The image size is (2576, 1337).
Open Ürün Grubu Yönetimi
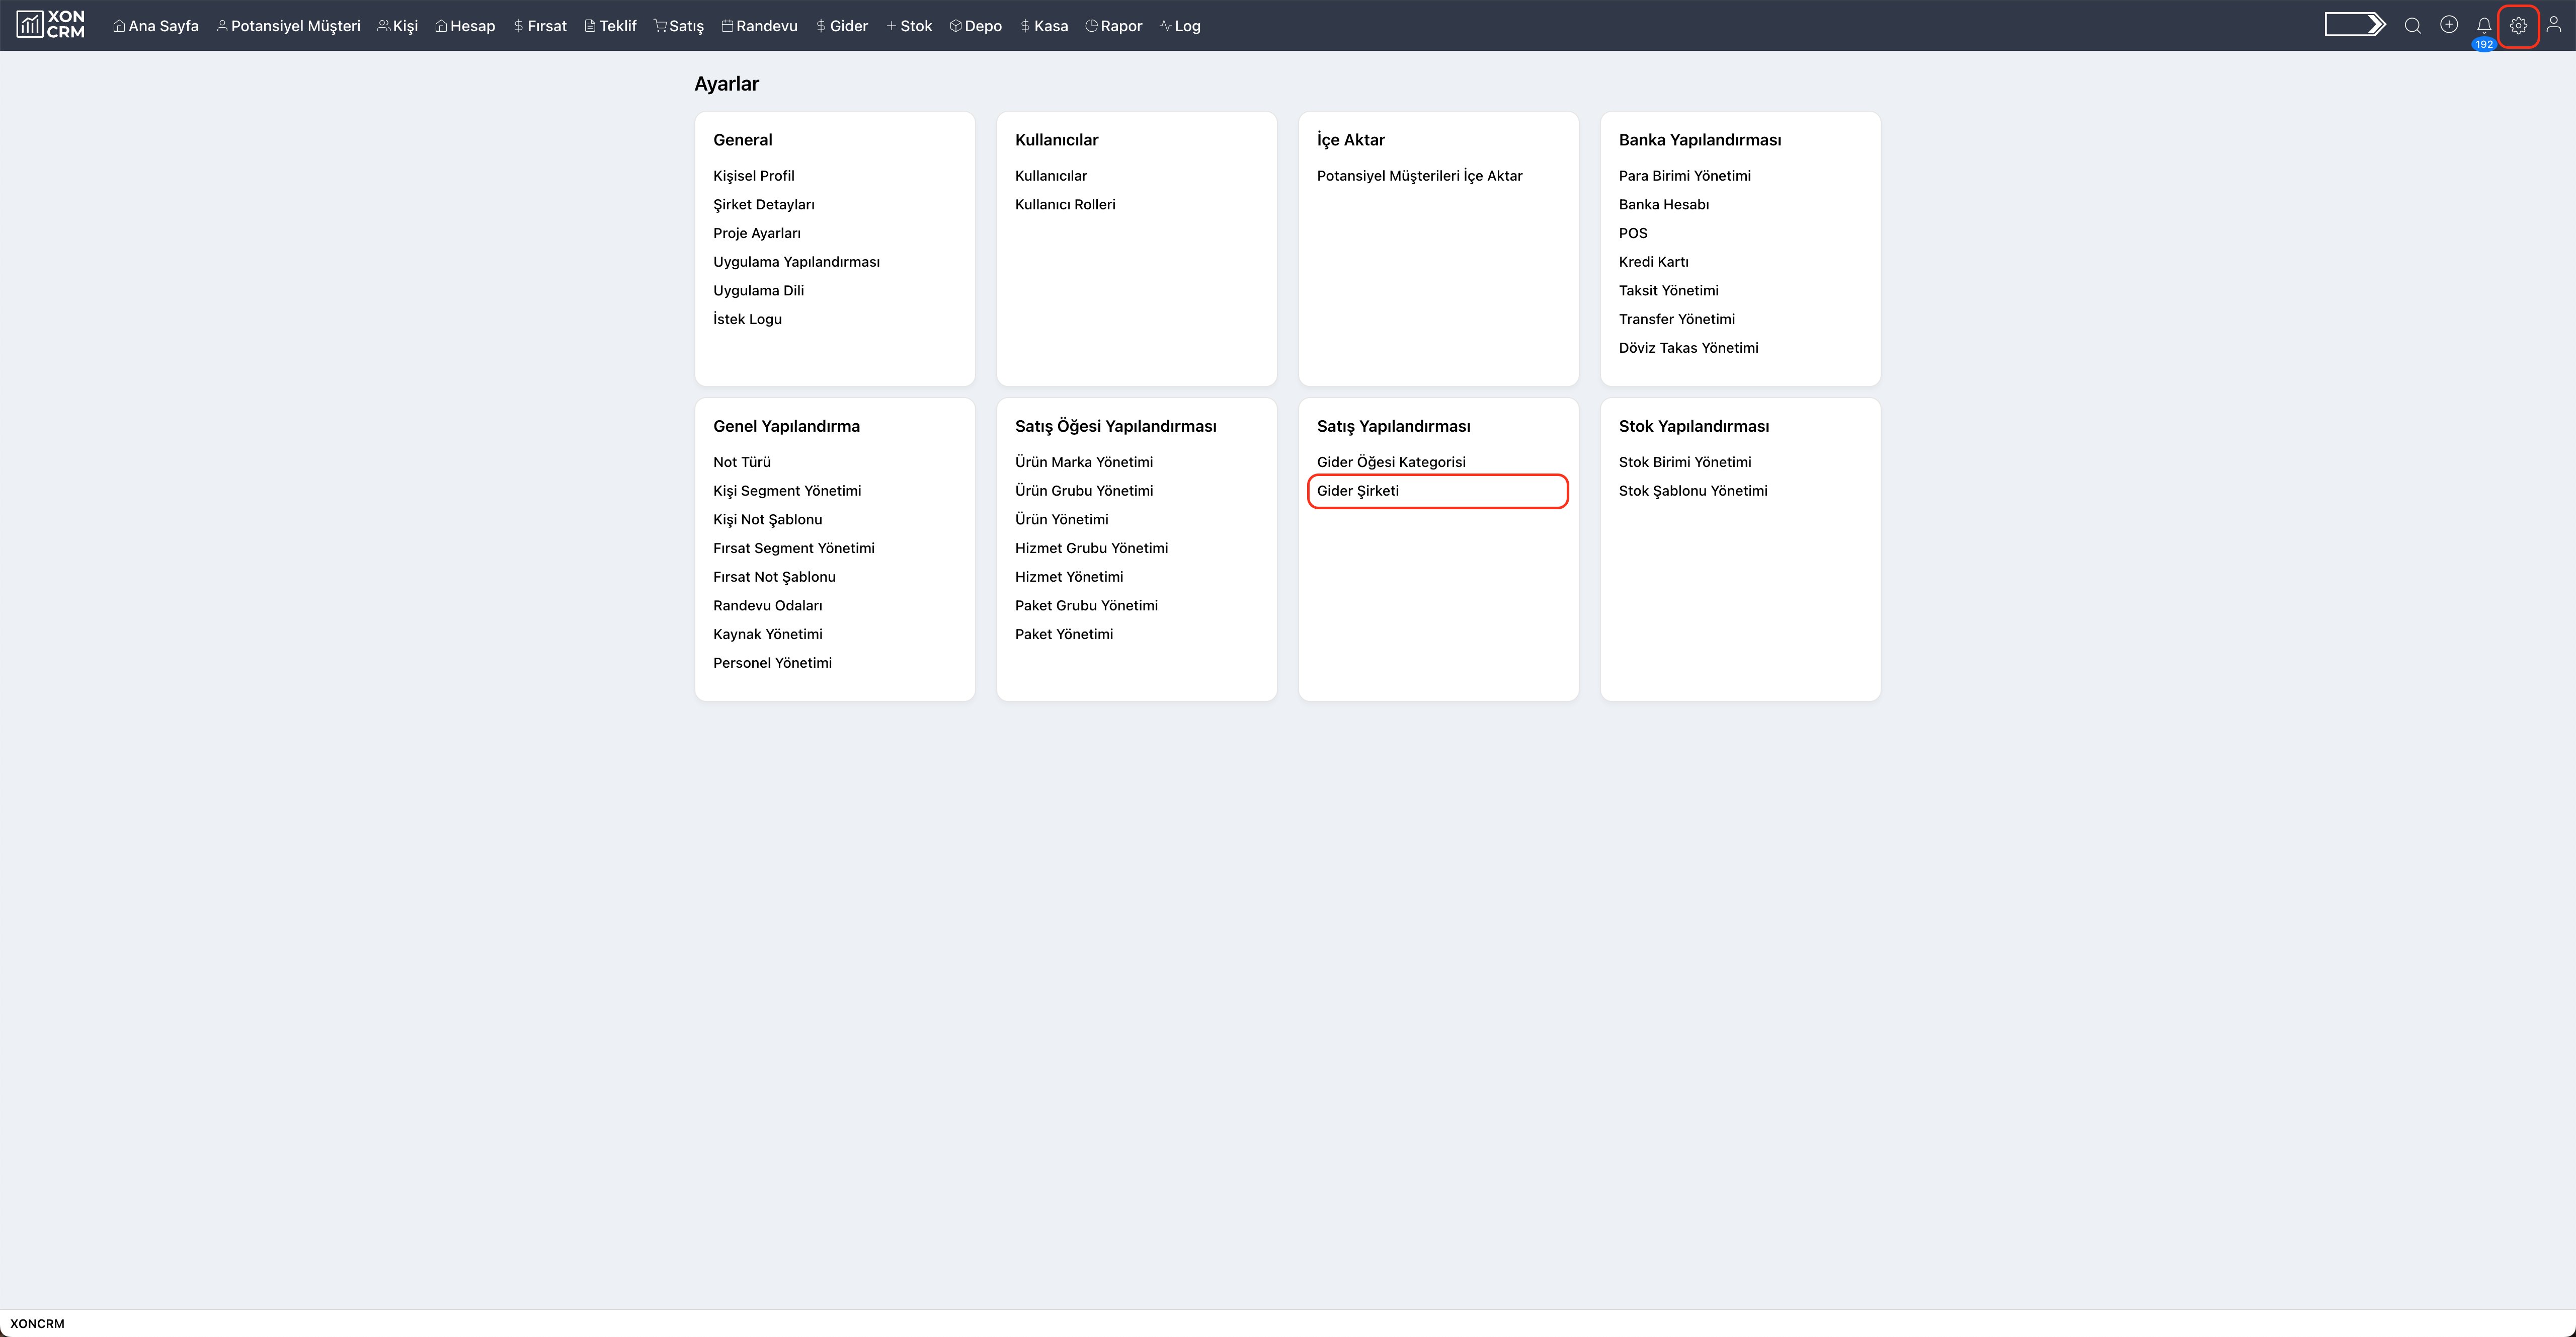pos(1084,491)
